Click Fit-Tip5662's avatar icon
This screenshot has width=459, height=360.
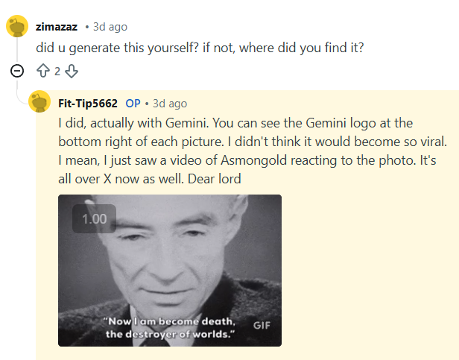(x=39, y=102)
